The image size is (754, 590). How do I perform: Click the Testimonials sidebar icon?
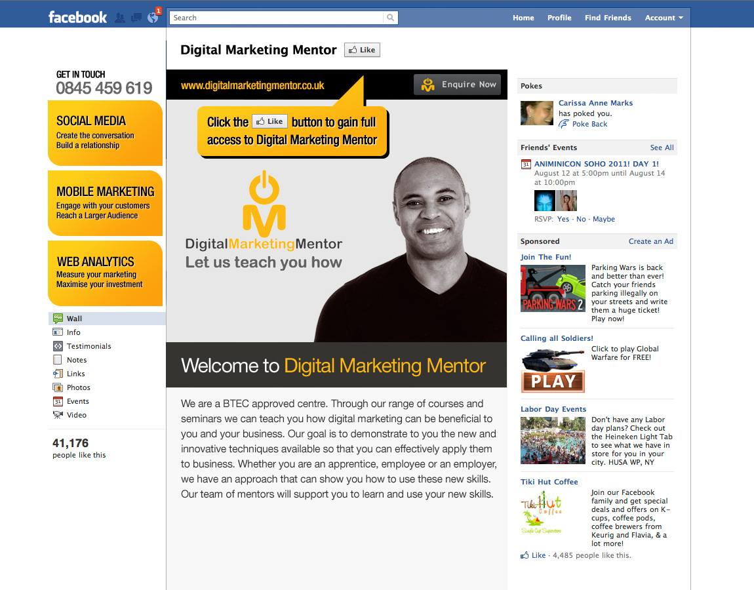58,345
